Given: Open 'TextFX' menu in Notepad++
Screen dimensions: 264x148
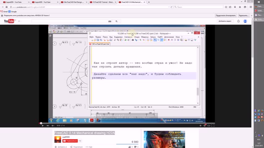Looking at the screenshot, I should point(160,37).
